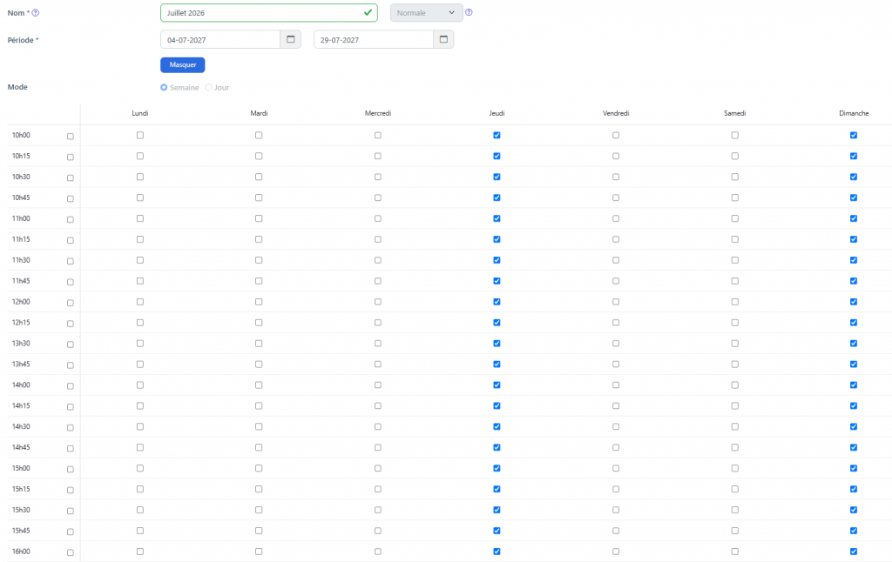Viewport: 892px width, 562px height.
Task: Open help icon next to Nom label
Action: pyautogui.click(x=35, y=12)
